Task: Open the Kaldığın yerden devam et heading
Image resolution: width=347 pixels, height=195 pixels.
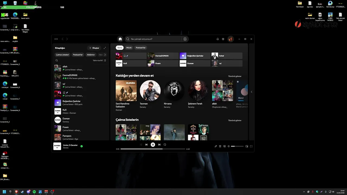Action: tap(135, 76)
